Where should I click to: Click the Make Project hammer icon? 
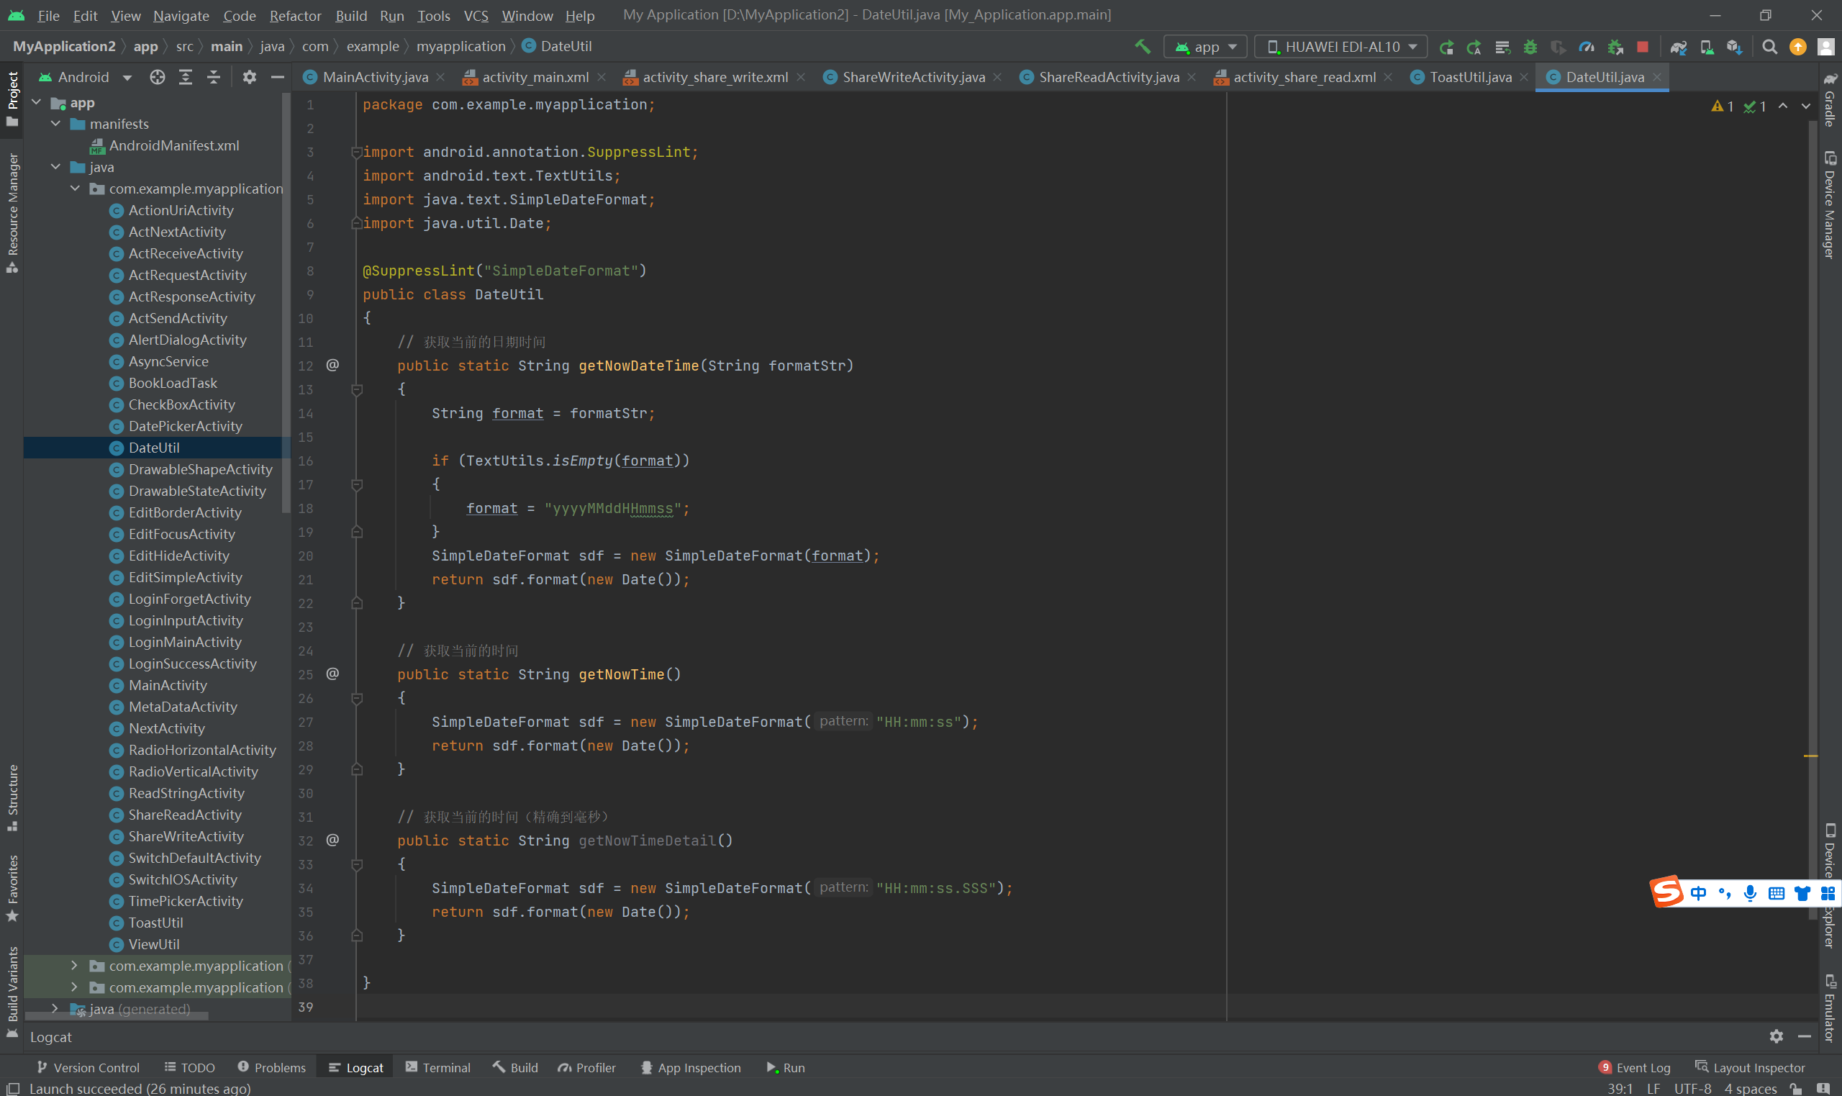[1142, 47]
